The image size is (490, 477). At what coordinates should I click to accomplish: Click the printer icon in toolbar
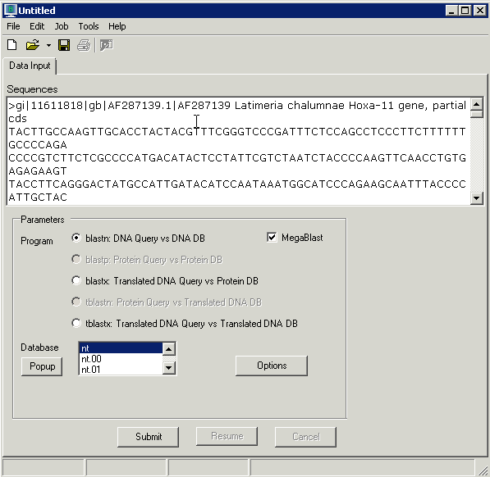pos(84,45)
